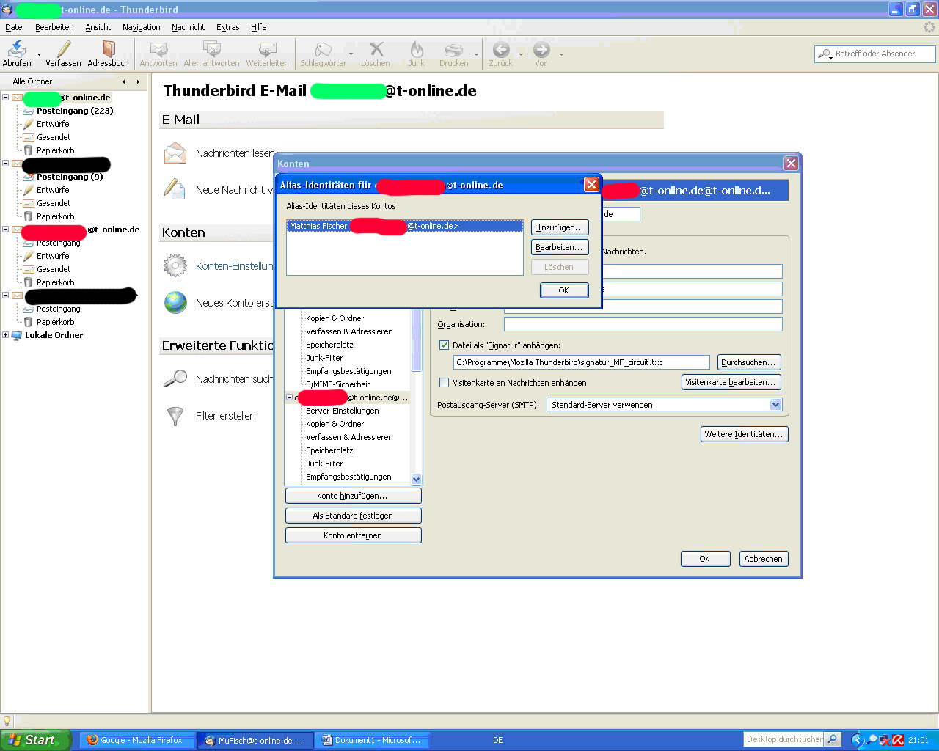Click the signature file path field
The height and width of the screenshot is (751, 939).
click(x=582, y=362)
